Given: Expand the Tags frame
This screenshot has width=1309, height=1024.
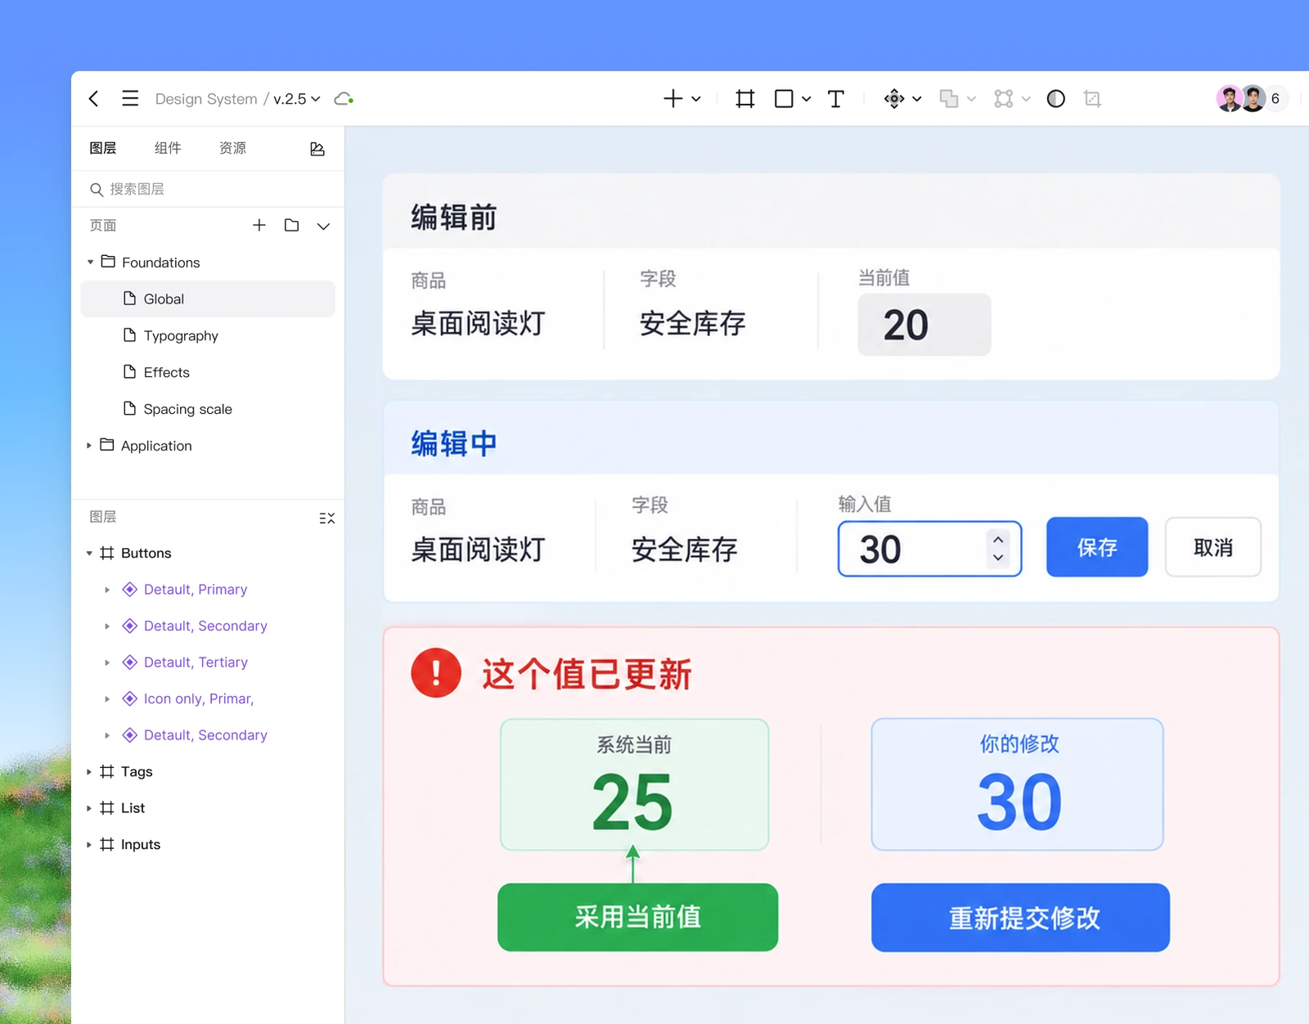Looking at the screenshot, I should coord(89,772).
